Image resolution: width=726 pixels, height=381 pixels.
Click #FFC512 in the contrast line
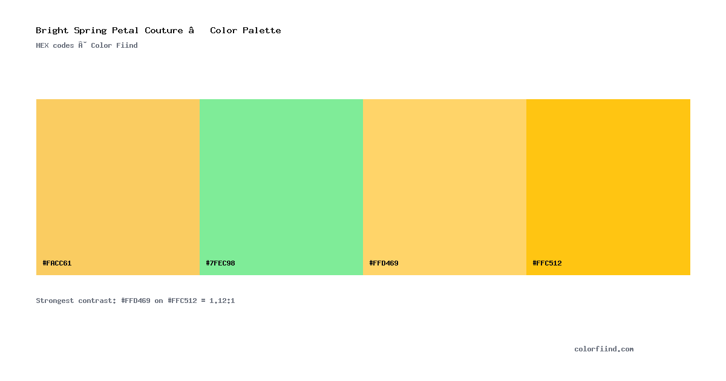(x=182, y=301)
